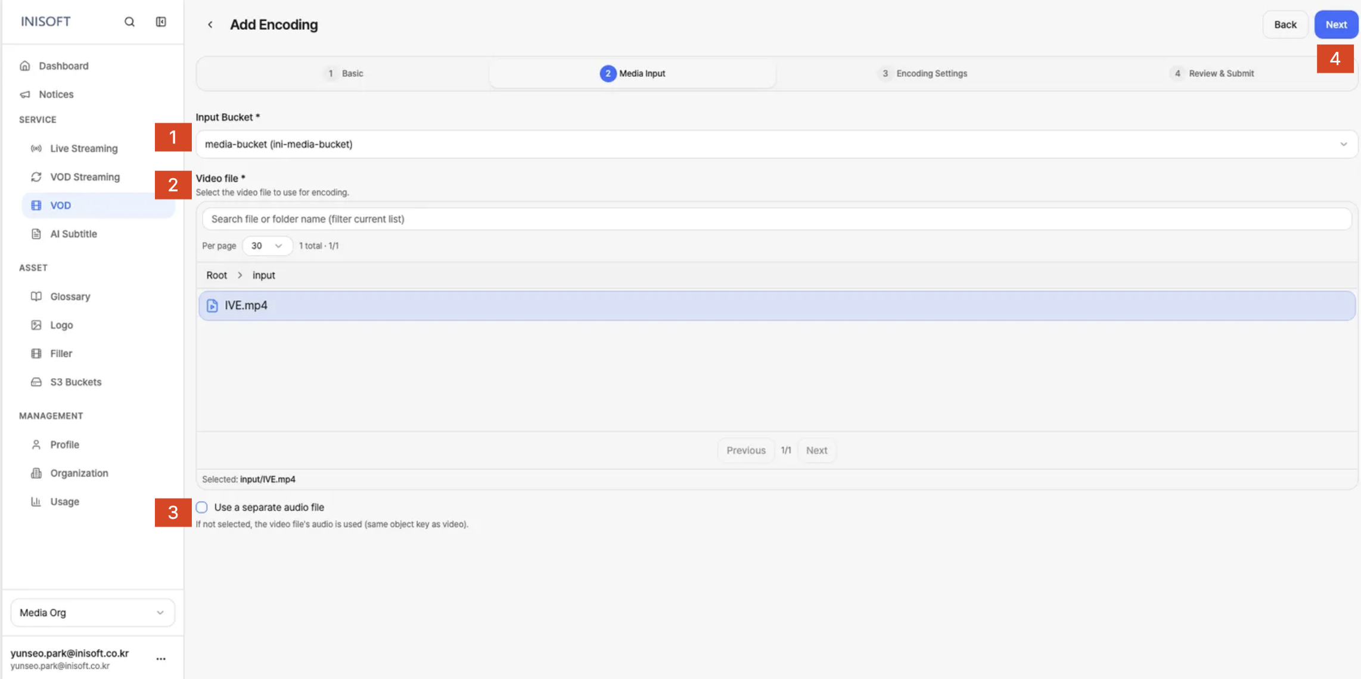Jump to Encoding Settings step
Screen dimensions: 1361x679
tap(923, 74)
